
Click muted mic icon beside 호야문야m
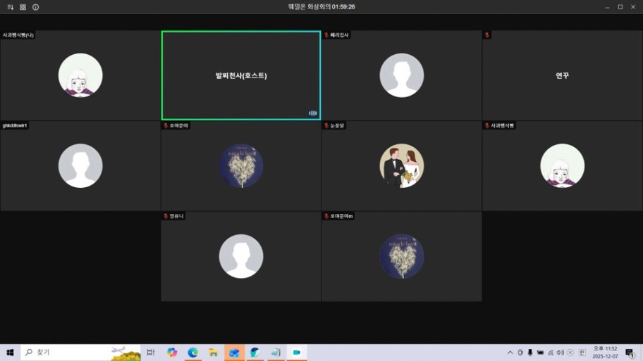pyautogui.click(x=326, y=216)
